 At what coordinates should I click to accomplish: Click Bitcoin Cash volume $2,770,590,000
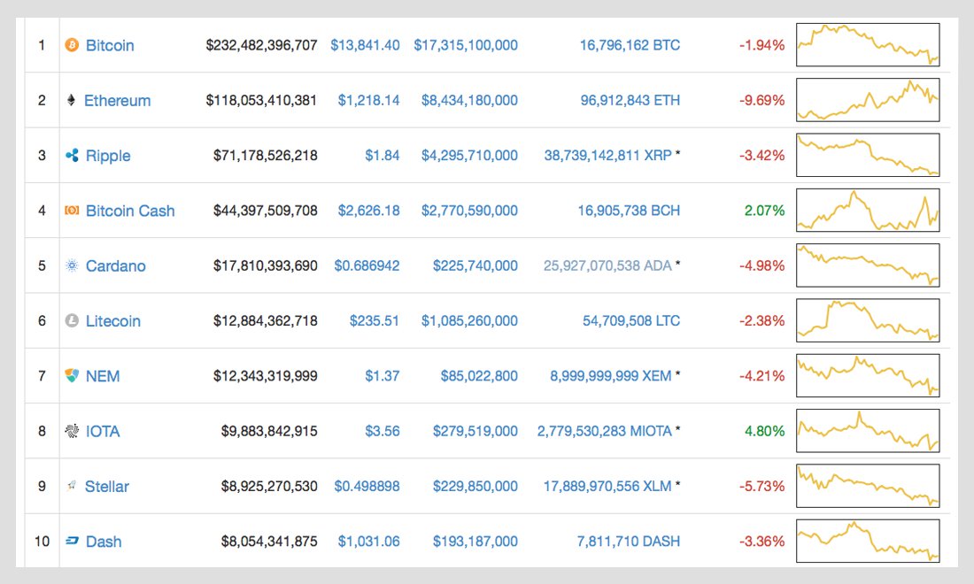(x=469, y=211)
